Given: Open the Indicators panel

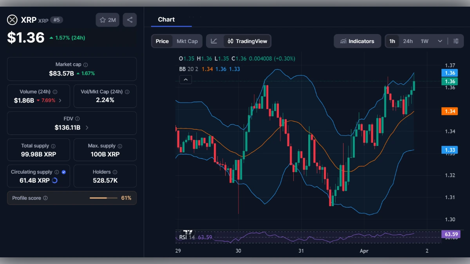Looking at the screenshot, I should (357, 41).
